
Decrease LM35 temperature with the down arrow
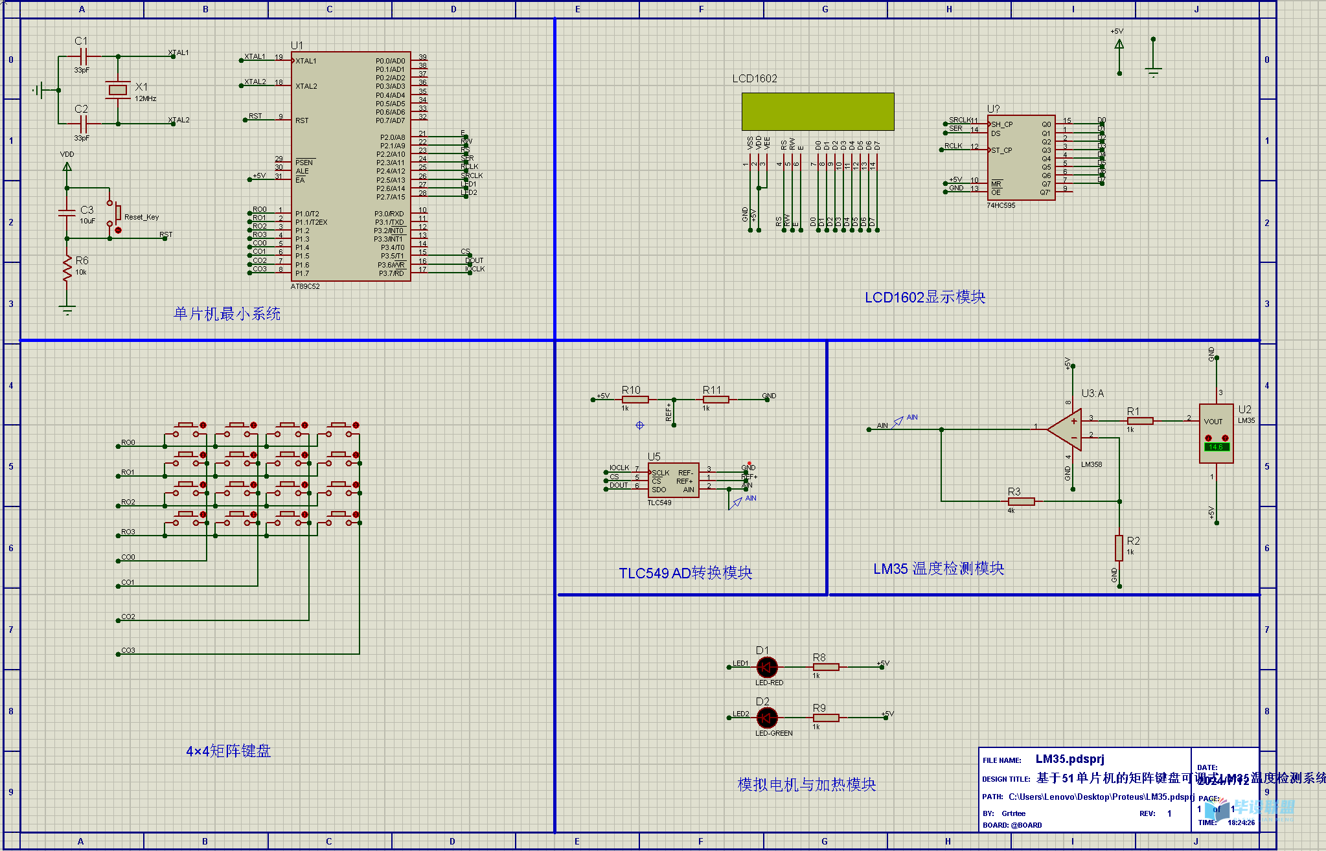point(1208,438)
